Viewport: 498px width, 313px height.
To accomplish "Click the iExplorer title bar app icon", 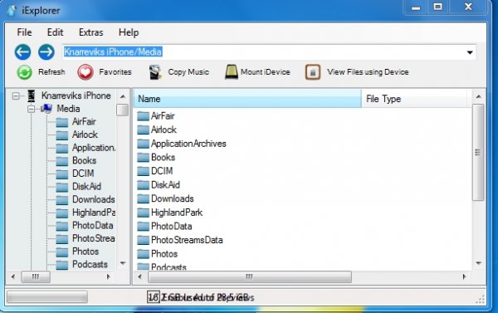I will [x=12, y=11].
